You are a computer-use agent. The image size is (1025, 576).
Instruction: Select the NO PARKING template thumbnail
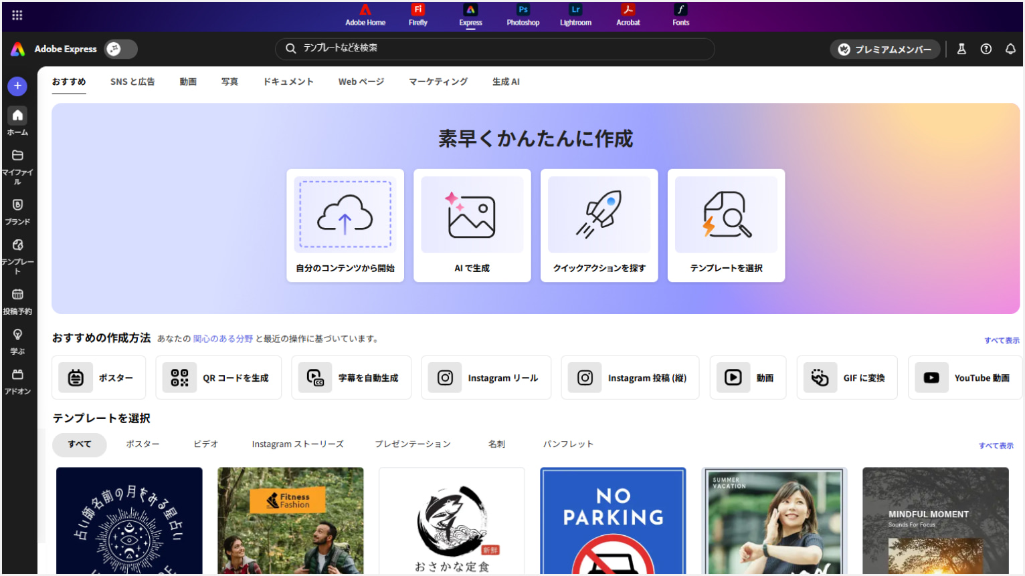coord(612,521)
